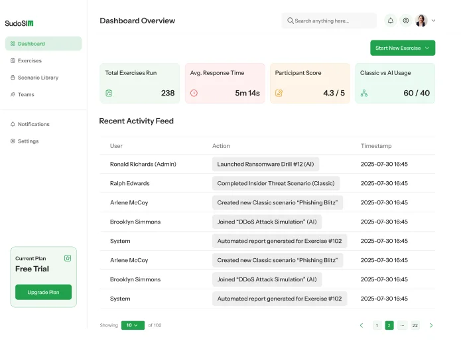461x357 pixels.
Task: Click the bell notification icon in header
Action: [391, 21]
